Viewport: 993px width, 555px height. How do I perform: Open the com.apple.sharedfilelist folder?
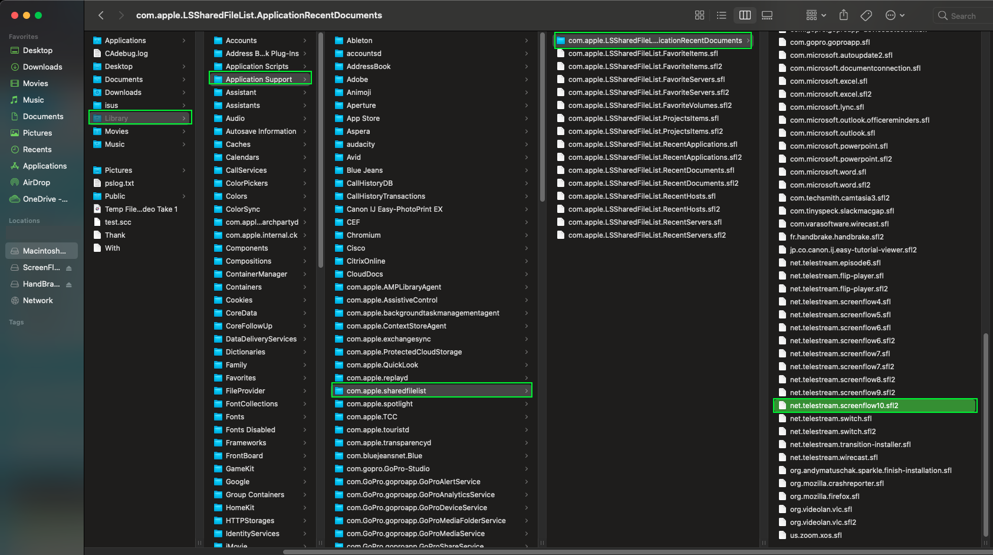(x=432, y=390)
